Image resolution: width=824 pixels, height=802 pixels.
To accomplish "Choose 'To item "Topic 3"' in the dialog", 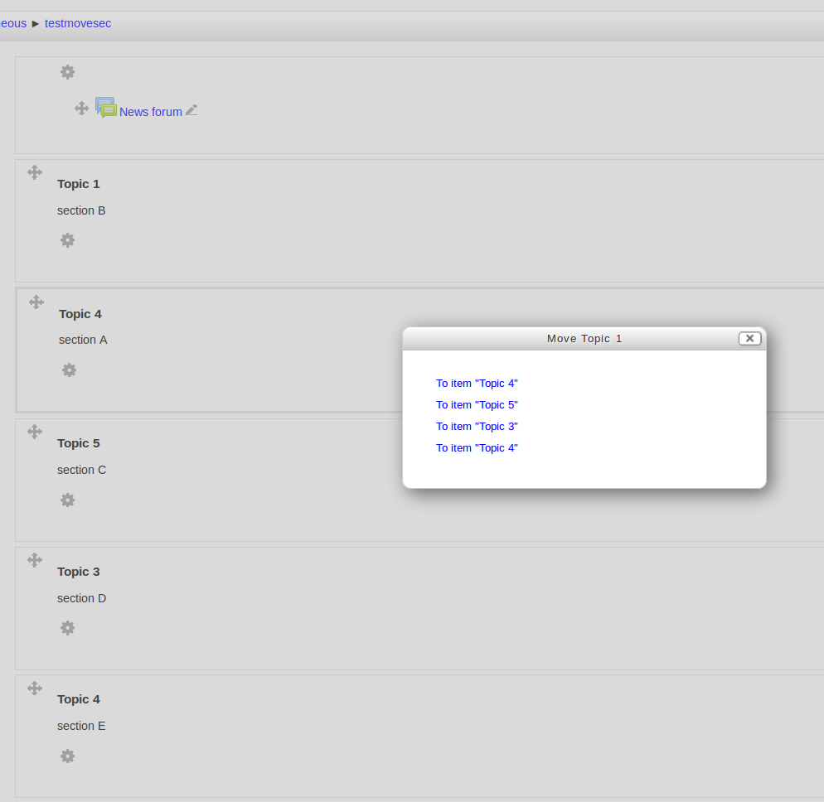I will [477, 427].
